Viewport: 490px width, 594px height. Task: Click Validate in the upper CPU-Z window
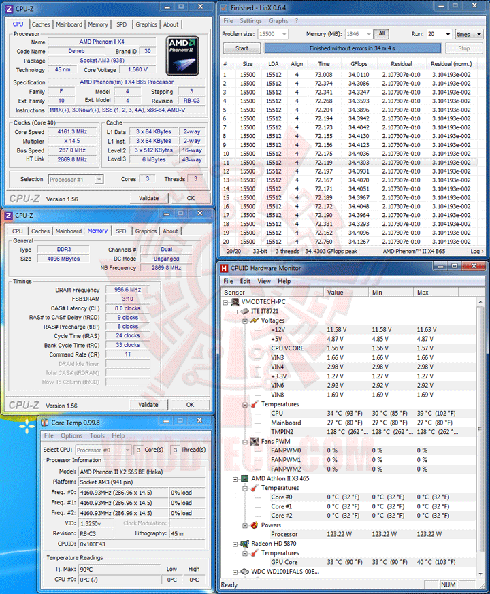(x=148, y=198)
